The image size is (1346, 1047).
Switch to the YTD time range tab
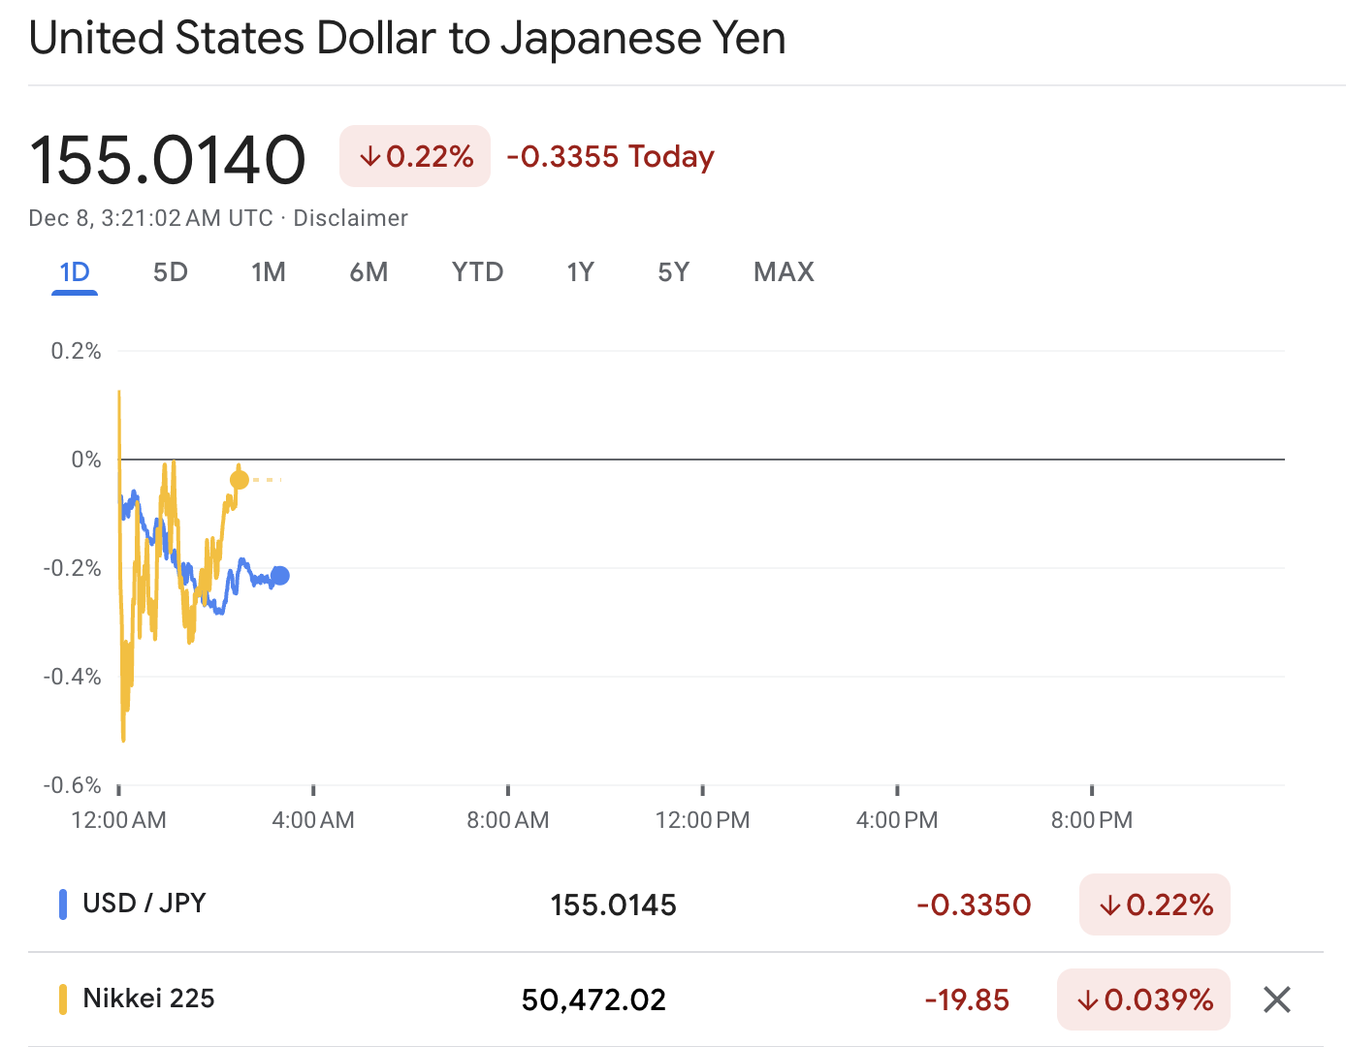pos(476,272)
